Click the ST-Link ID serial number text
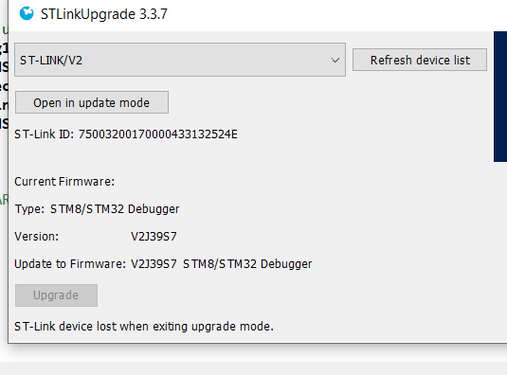 (158, 134)
